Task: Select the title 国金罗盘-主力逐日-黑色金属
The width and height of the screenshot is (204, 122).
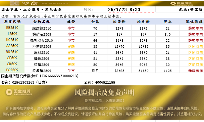Action: pos(31,9)
